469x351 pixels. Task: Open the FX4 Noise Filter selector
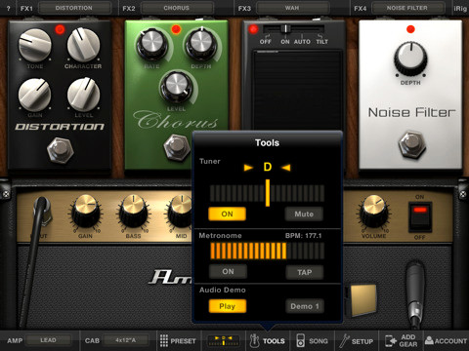[x=407, y=8]
